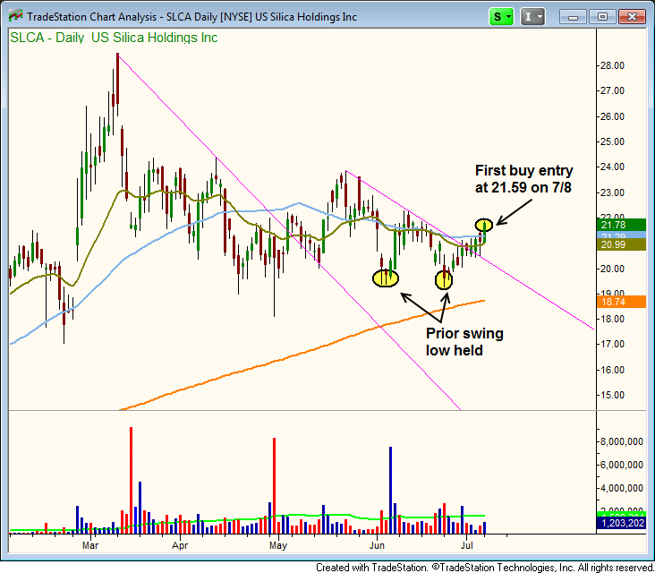
Task: Click the 24.00 price axis label
Action: (612, 167)
